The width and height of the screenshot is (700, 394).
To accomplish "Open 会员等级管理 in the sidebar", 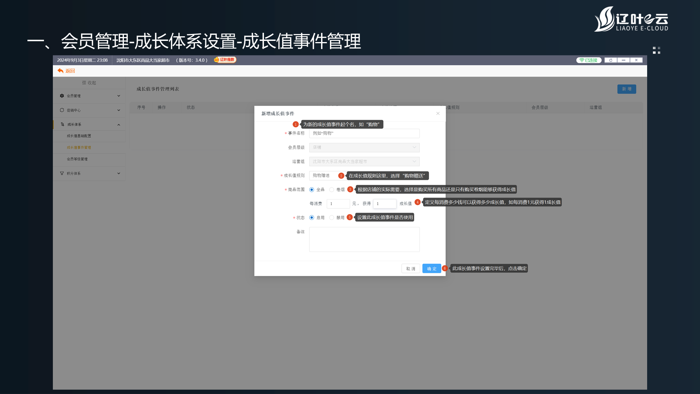I will click(77, 159).
